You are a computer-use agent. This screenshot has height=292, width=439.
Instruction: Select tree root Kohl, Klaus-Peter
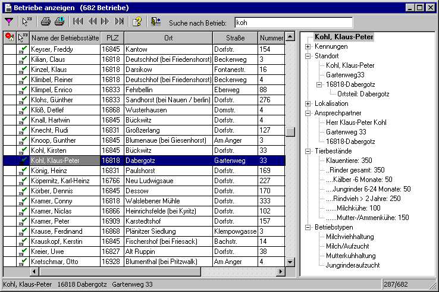coord(344,37)
